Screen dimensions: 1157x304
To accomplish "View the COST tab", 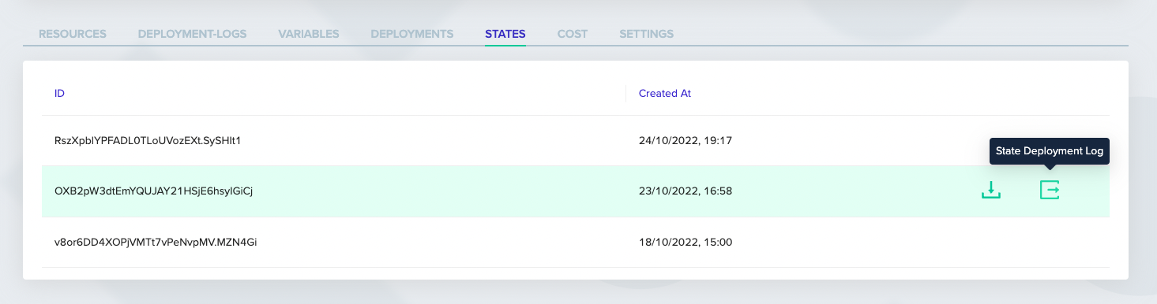I will (573, 34).
